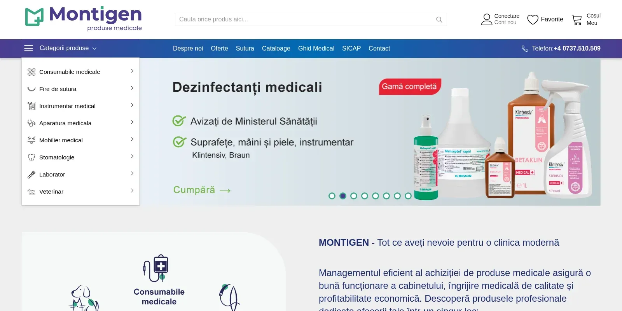
Task: Open the Instrumentar medical submenu chevron
Action: pyautogui.click(x=132, y=105)
